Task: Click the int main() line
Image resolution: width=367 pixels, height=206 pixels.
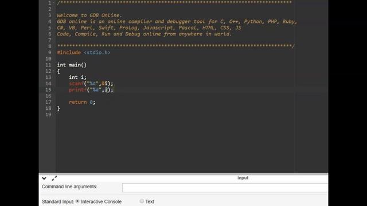Action: click(72, 65)
